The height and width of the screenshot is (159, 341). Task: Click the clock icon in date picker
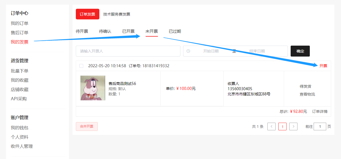coord(188,51)
